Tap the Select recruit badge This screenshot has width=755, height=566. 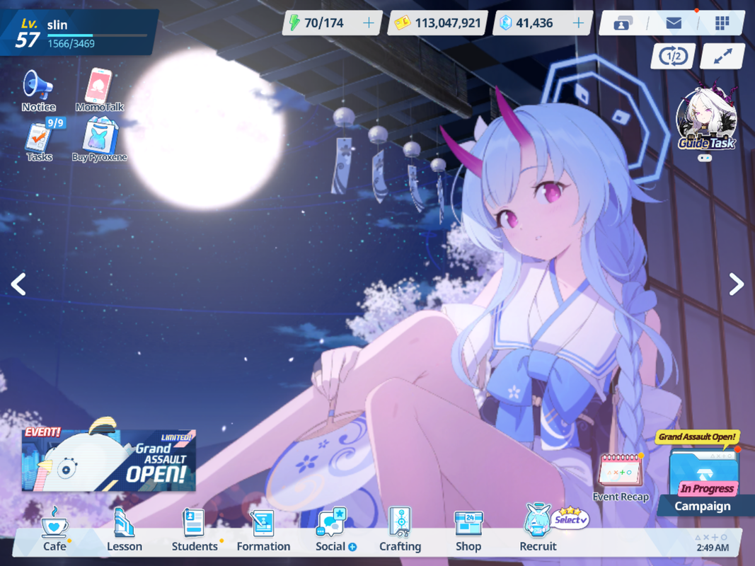(x=570, y=519)
